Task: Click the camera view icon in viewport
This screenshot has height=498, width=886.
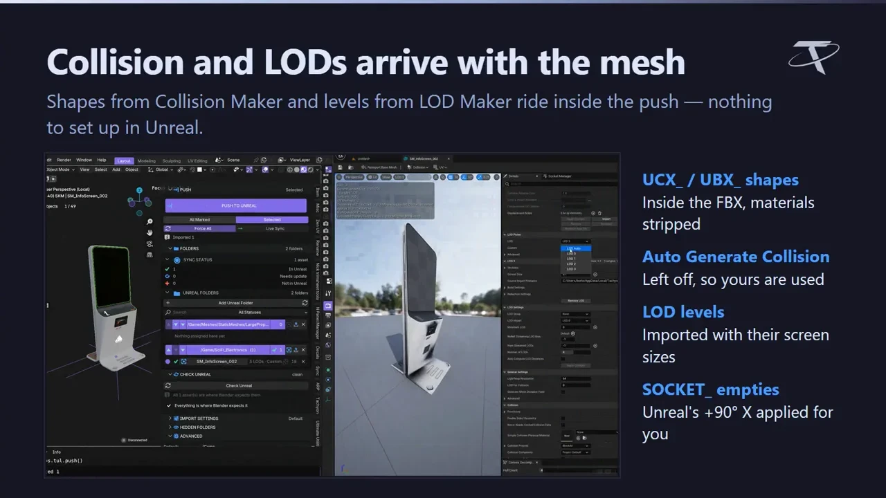Action: (x=150, y=243)
